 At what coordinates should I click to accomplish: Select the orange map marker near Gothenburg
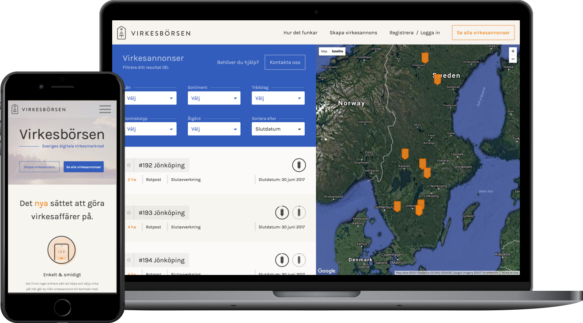(x=397, y=206)
